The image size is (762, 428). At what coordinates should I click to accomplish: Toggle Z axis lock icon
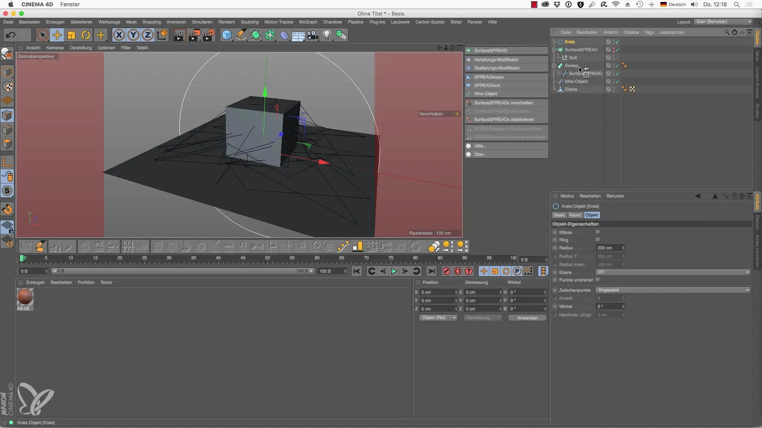148,35
